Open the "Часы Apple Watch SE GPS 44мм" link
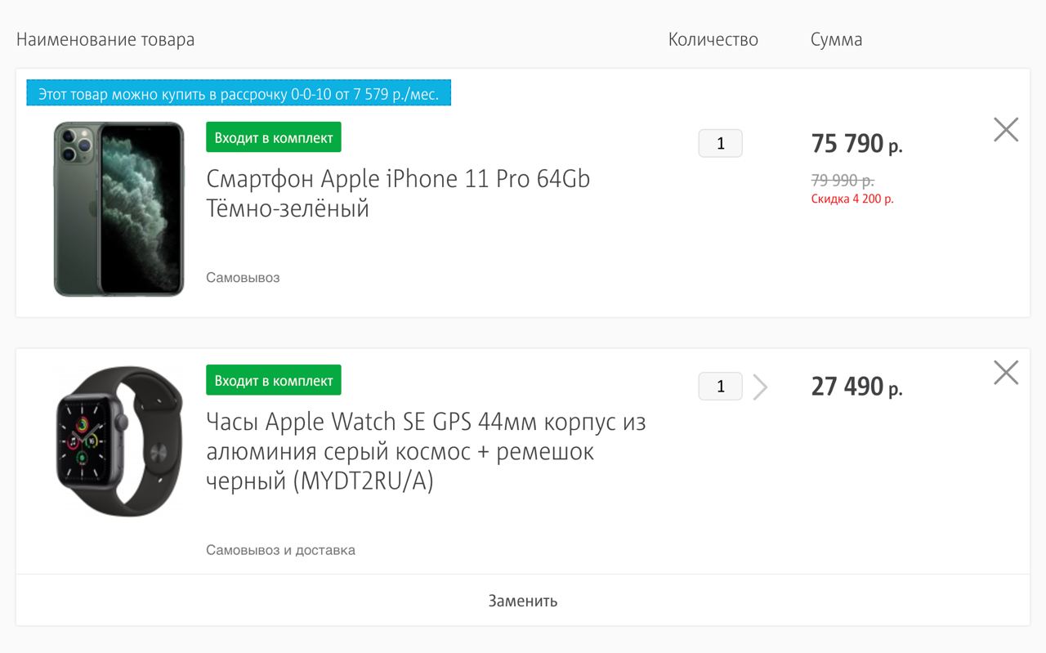Viewport: 1046px width, 653px height. click(426, 452)
